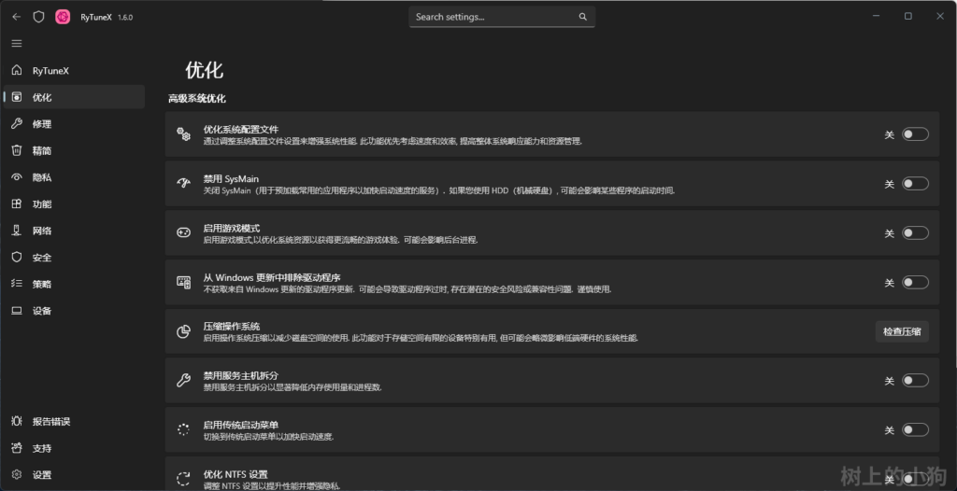957x491 pixels.
Task: Click the Search settings input field
Action: point(502,17)
